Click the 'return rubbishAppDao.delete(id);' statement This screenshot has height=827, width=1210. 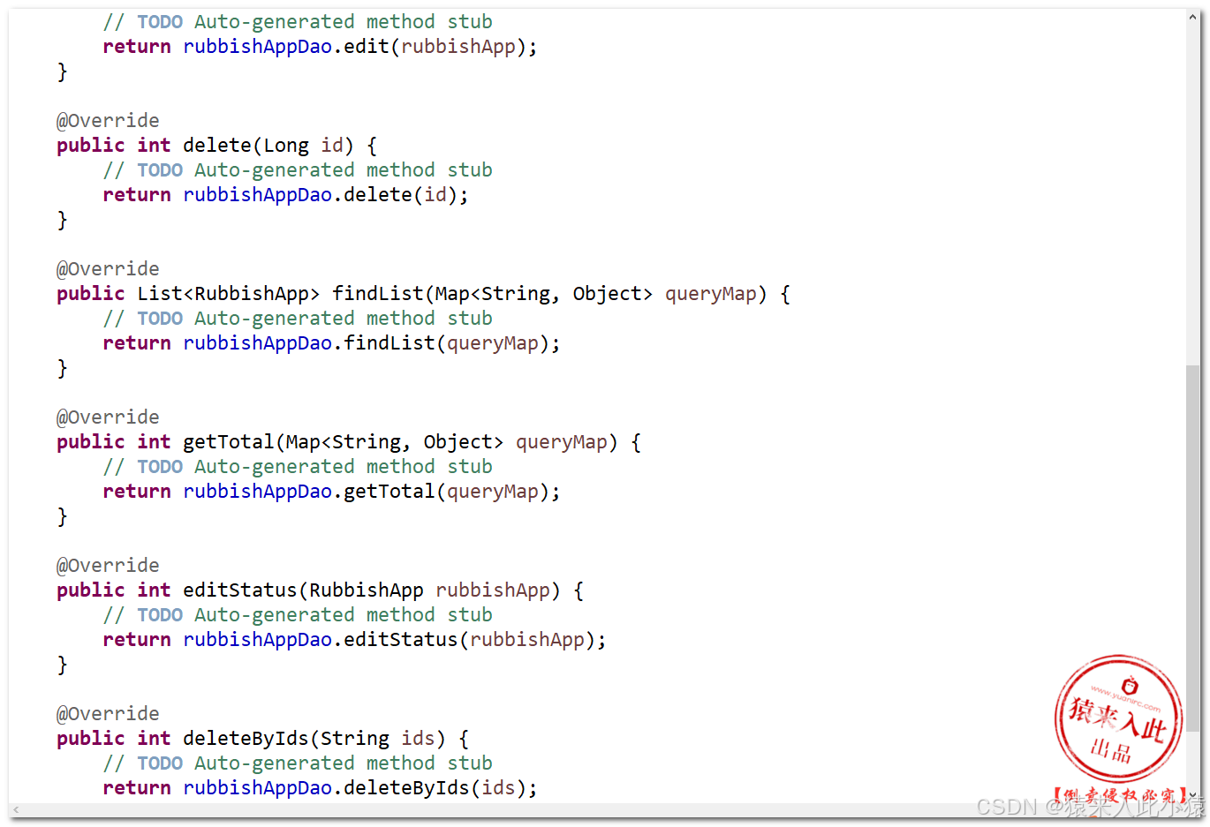pos(285,195)
